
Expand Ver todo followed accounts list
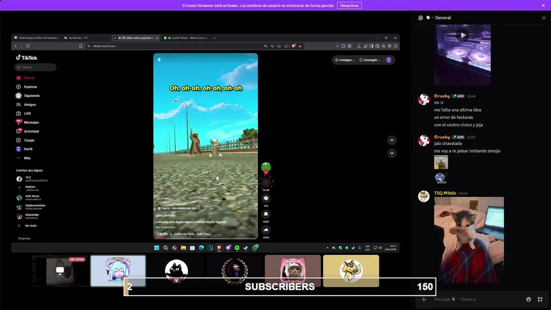(27, 226)
